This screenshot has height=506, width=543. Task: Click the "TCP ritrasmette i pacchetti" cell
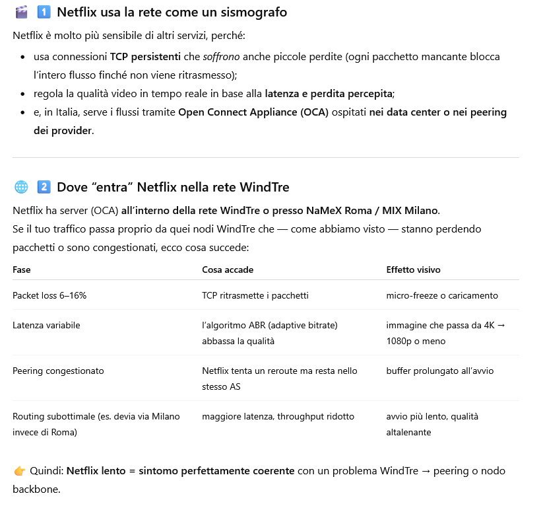tap(255, 295)
